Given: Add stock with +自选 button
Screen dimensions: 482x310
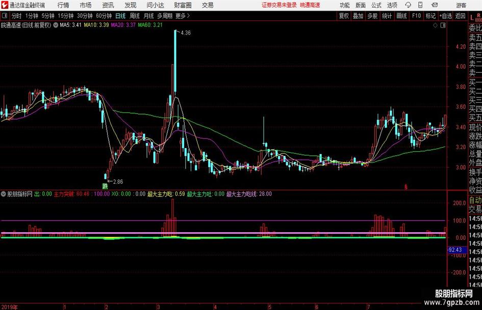Looking at the screenshot, I should coord(445,16).
